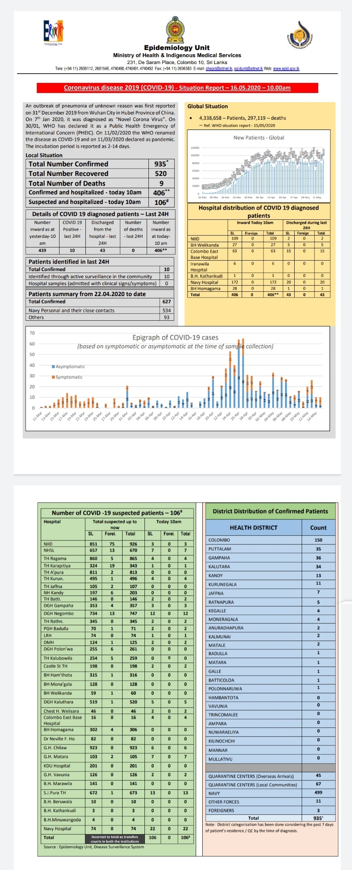Click the district categorization note text

click(269, 827)
